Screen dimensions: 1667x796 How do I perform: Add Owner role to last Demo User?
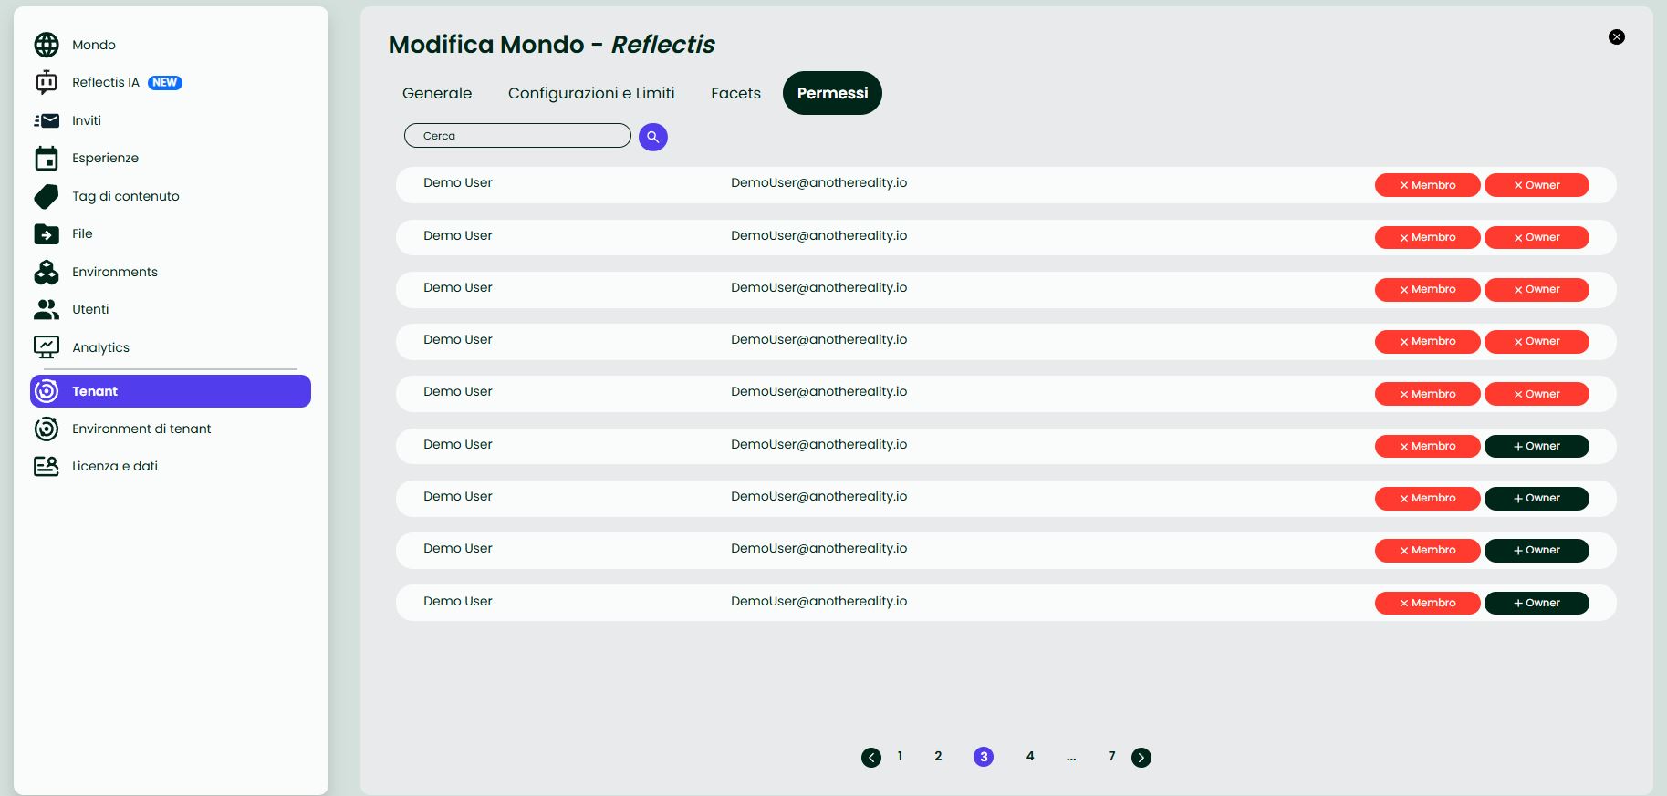tap(1537, 603)
